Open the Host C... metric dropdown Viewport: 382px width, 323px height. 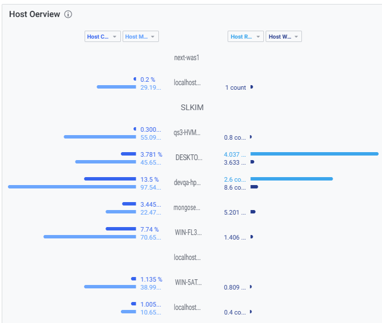click(x=103, y=36)
